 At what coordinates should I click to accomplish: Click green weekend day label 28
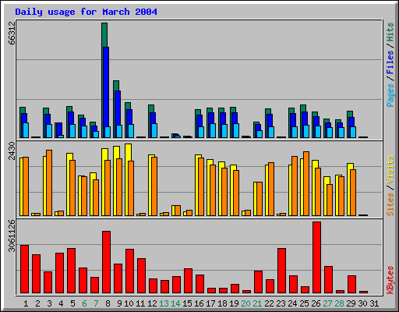click(x=339, y=303)
